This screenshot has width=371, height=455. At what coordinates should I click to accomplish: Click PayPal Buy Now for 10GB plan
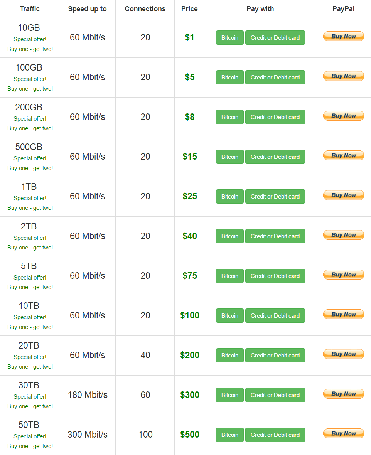343,37
